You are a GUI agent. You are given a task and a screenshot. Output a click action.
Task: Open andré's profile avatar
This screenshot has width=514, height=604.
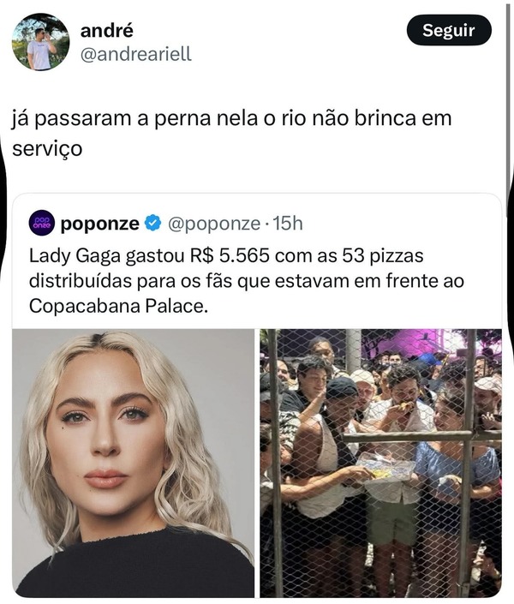40,42
